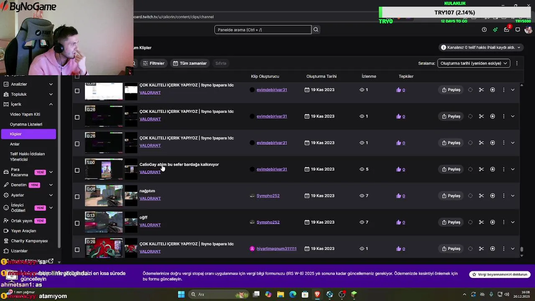The image size is (535, 301).
Task: Click Paylaş on the oğff clip
Action: tap(451, 222)
